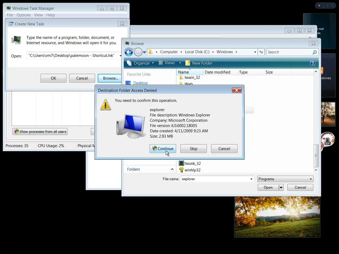Viewport: 339px width, 254px height.
Task: Click the File name input field
Action: pyautogui.click(x=215, y=179)
